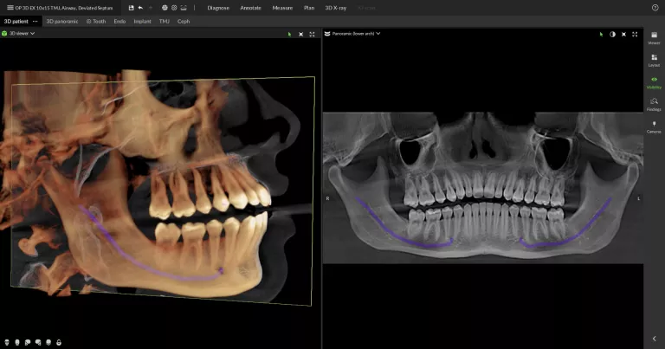Open the help question mark icon
This screenshot has height=349, width=665.
click(655, 8)
